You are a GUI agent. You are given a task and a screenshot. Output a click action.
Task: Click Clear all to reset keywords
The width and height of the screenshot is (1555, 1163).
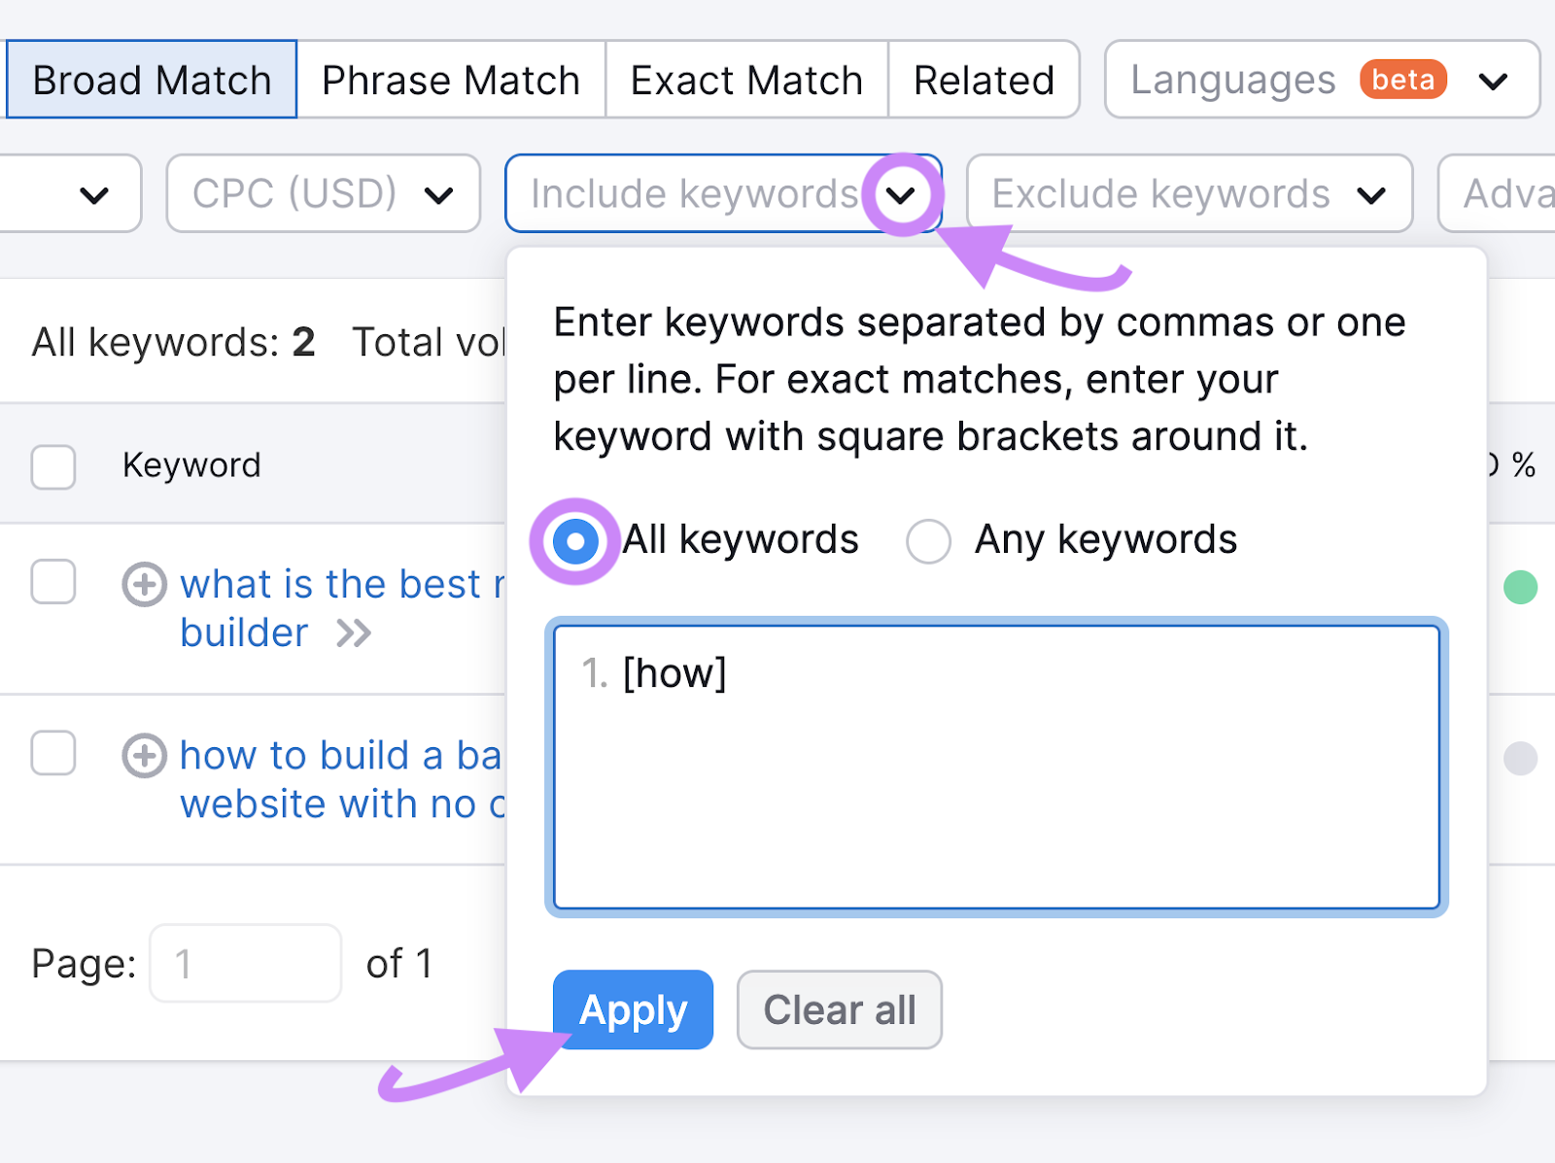(x=839, y=1009)
